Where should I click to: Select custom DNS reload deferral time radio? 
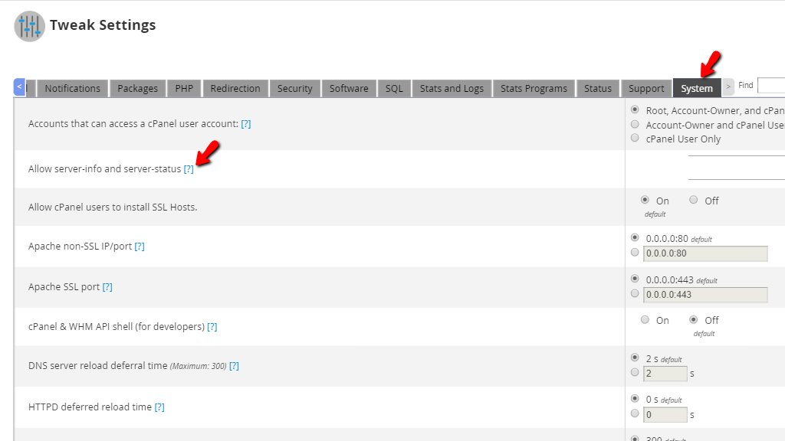click(635, 373)
